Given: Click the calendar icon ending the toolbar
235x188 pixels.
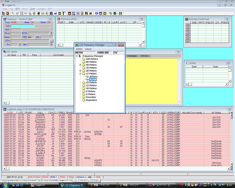Looking at the screenshot, I should tap(120, 14).
